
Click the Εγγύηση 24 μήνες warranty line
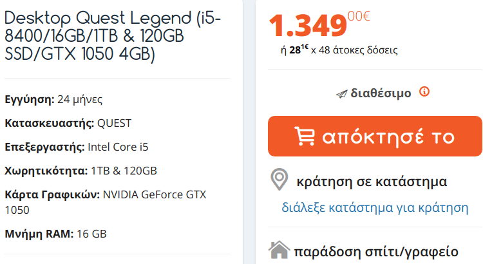pos(53,100)
